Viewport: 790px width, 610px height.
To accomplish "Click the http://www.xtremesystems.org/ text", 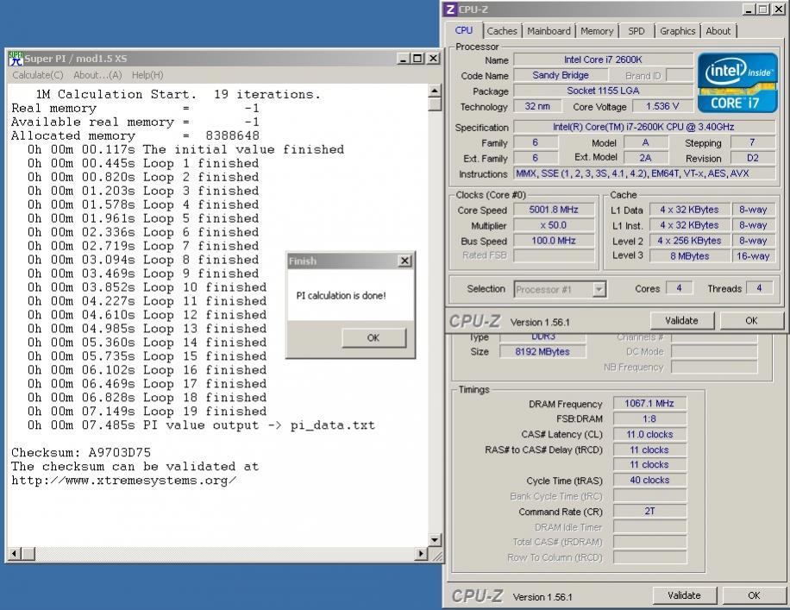I will (123, 480).
